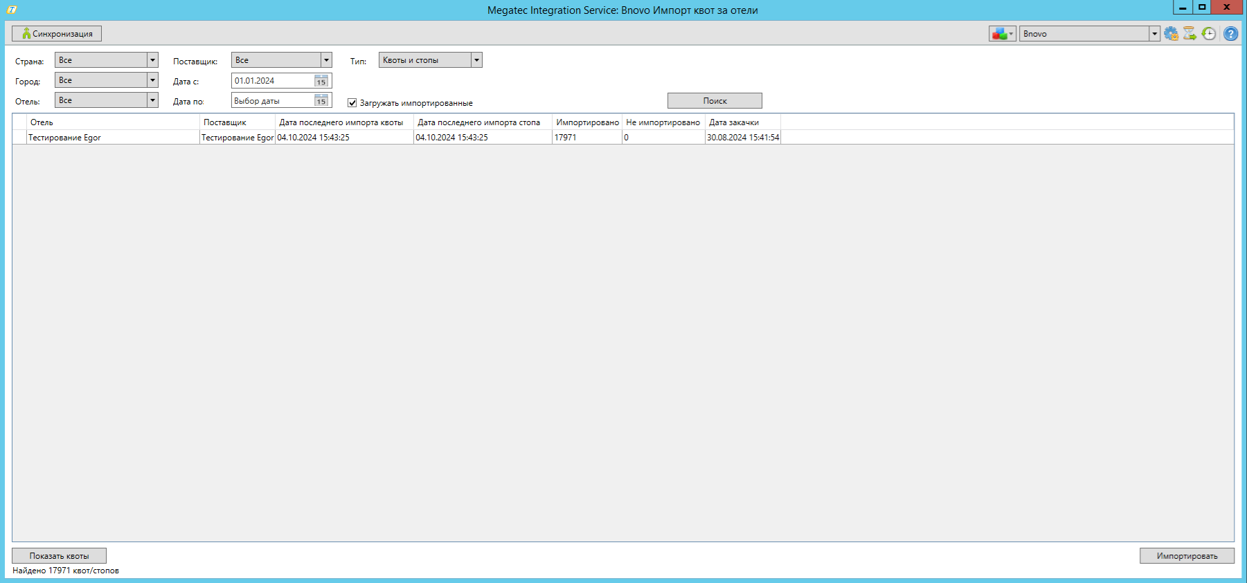Click the Синхронизация button
1247x583 pixels.
57,33
